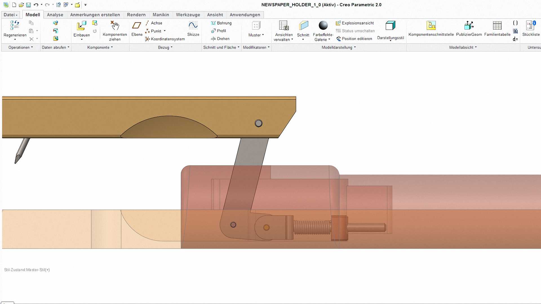Click the Schnitt section icon

coord(303,25)
